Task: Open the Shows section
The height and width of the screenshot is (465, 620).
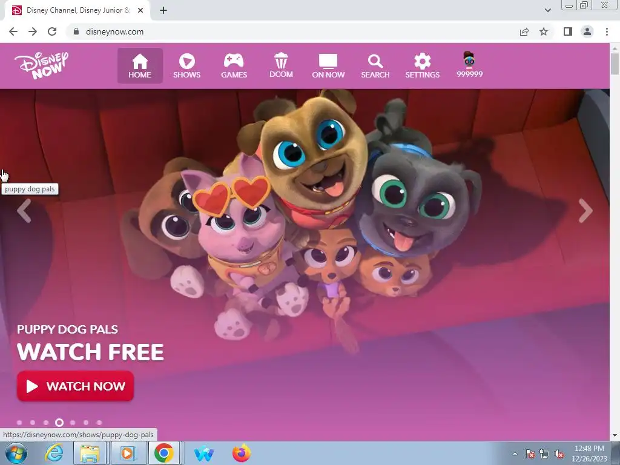Action: click(x=186, y=65)
